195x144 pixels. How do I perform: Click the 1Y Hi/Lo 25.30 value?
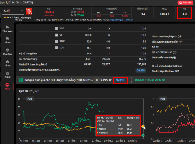tap(73, 12)
